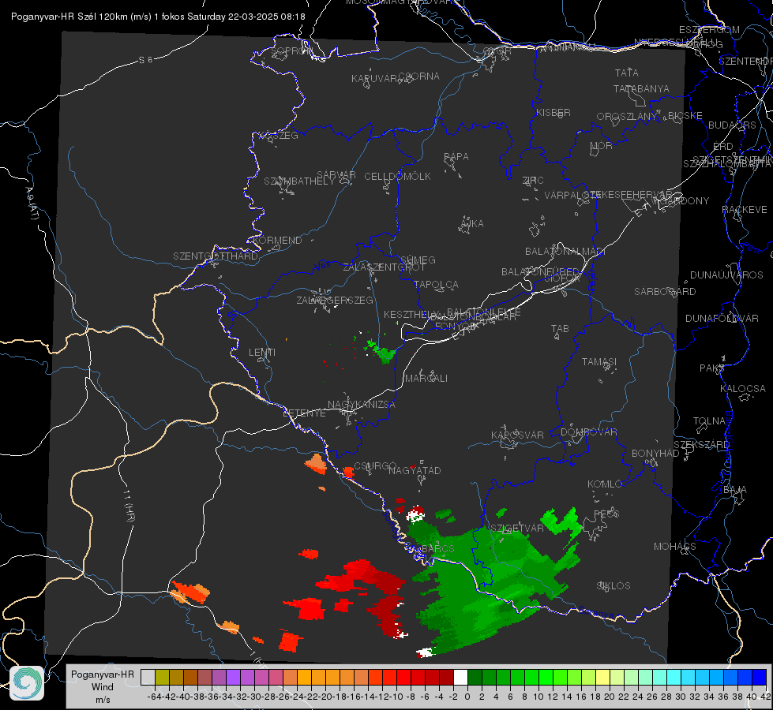Click the OROSZLANY city label
The height and width of the screenshot is (710, 773).
[627, 116]
